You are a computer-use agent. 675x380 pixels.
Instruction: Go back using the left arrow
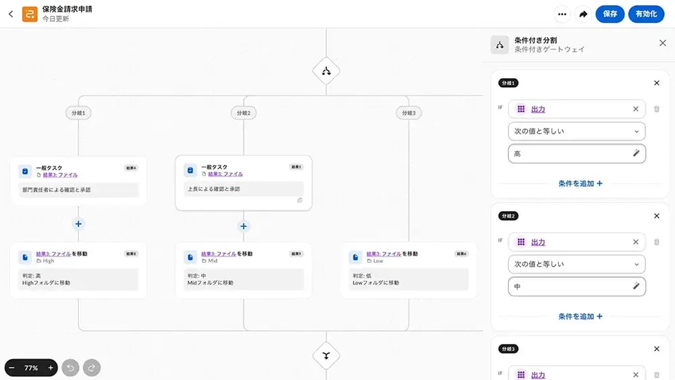[11, 13]
